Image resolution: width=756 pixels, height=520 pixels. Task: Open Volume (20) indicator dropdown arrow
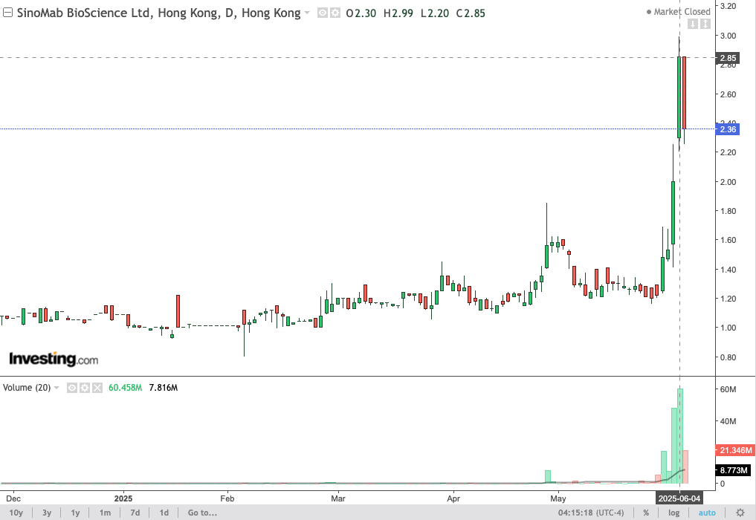(x=56, y=388)
